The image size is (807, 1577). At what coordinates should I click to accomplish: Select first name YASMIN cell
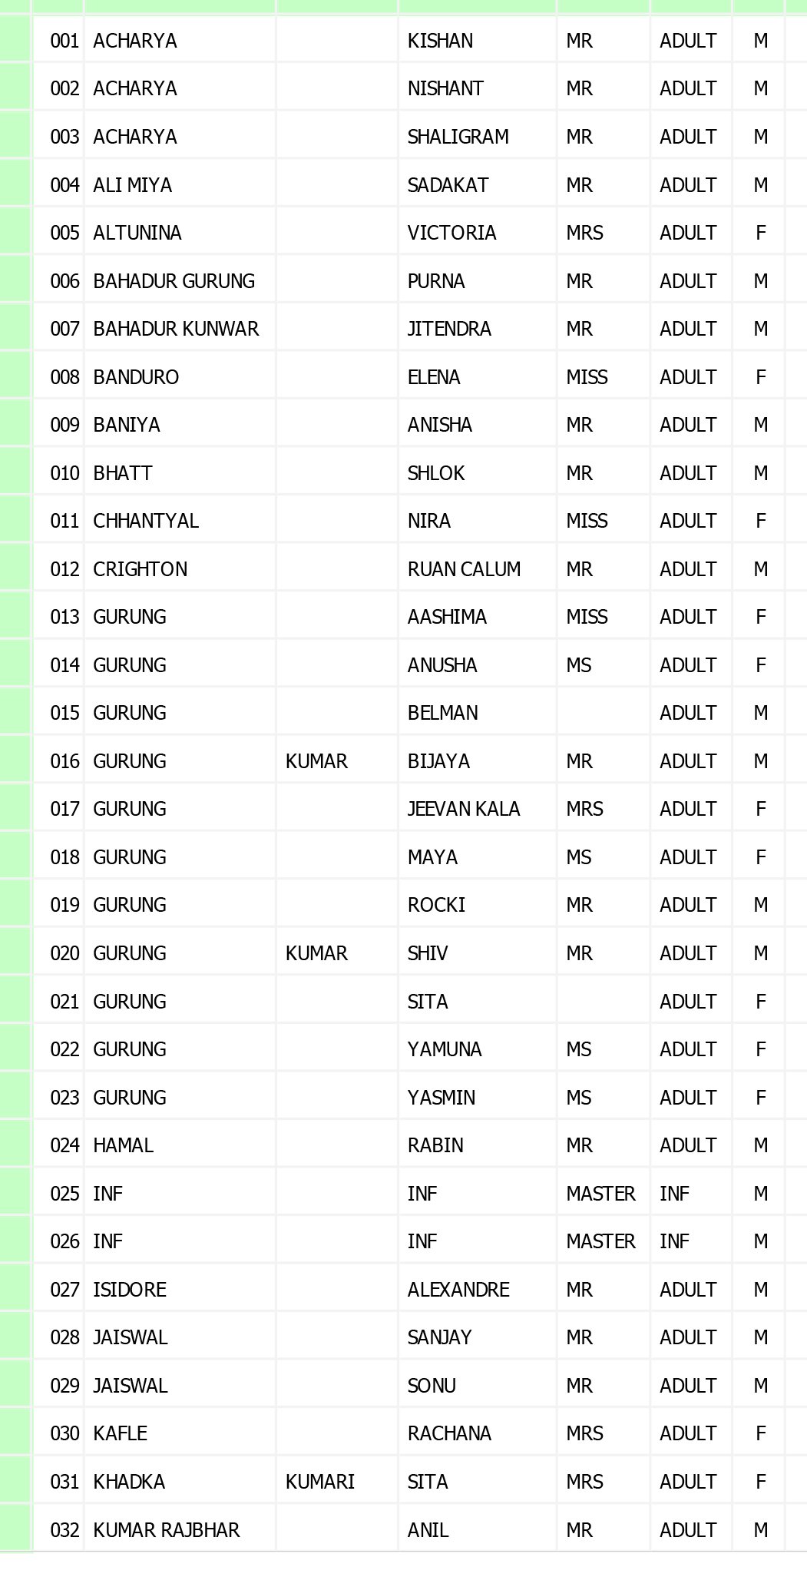[x=442, y=1098]
